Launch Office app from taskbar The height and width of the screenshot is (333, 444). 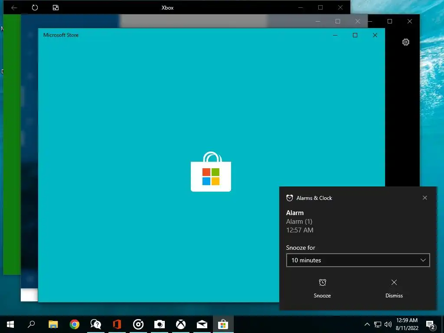click(117, 324)
